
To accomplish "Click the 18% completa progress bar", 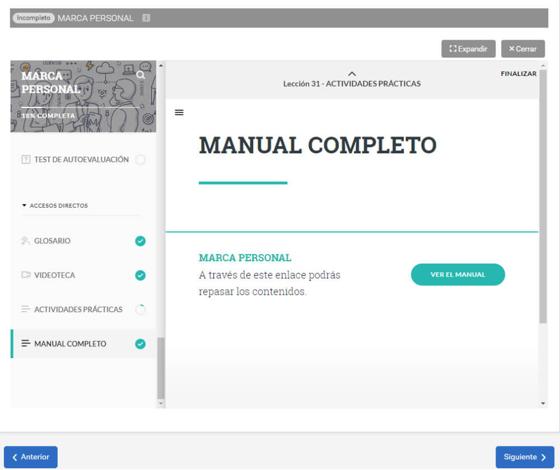I will [80, 107].
